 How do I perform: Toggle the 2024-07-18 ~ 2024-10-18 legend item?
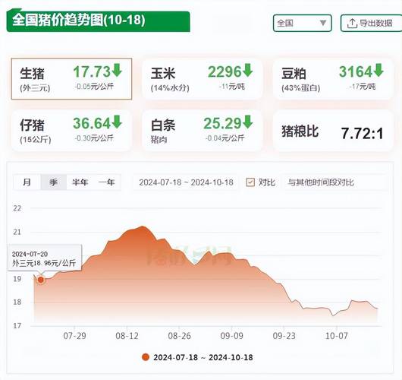[x=197, y=357]
